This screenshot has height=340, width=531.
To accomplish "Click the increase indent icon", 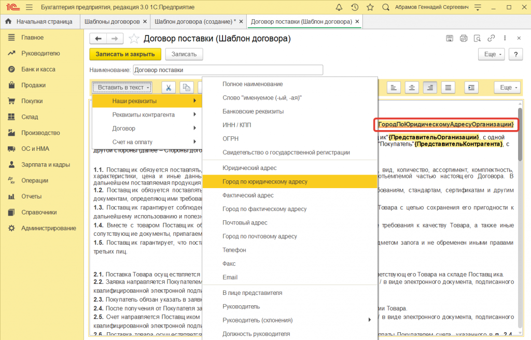I will pos(471,87).
